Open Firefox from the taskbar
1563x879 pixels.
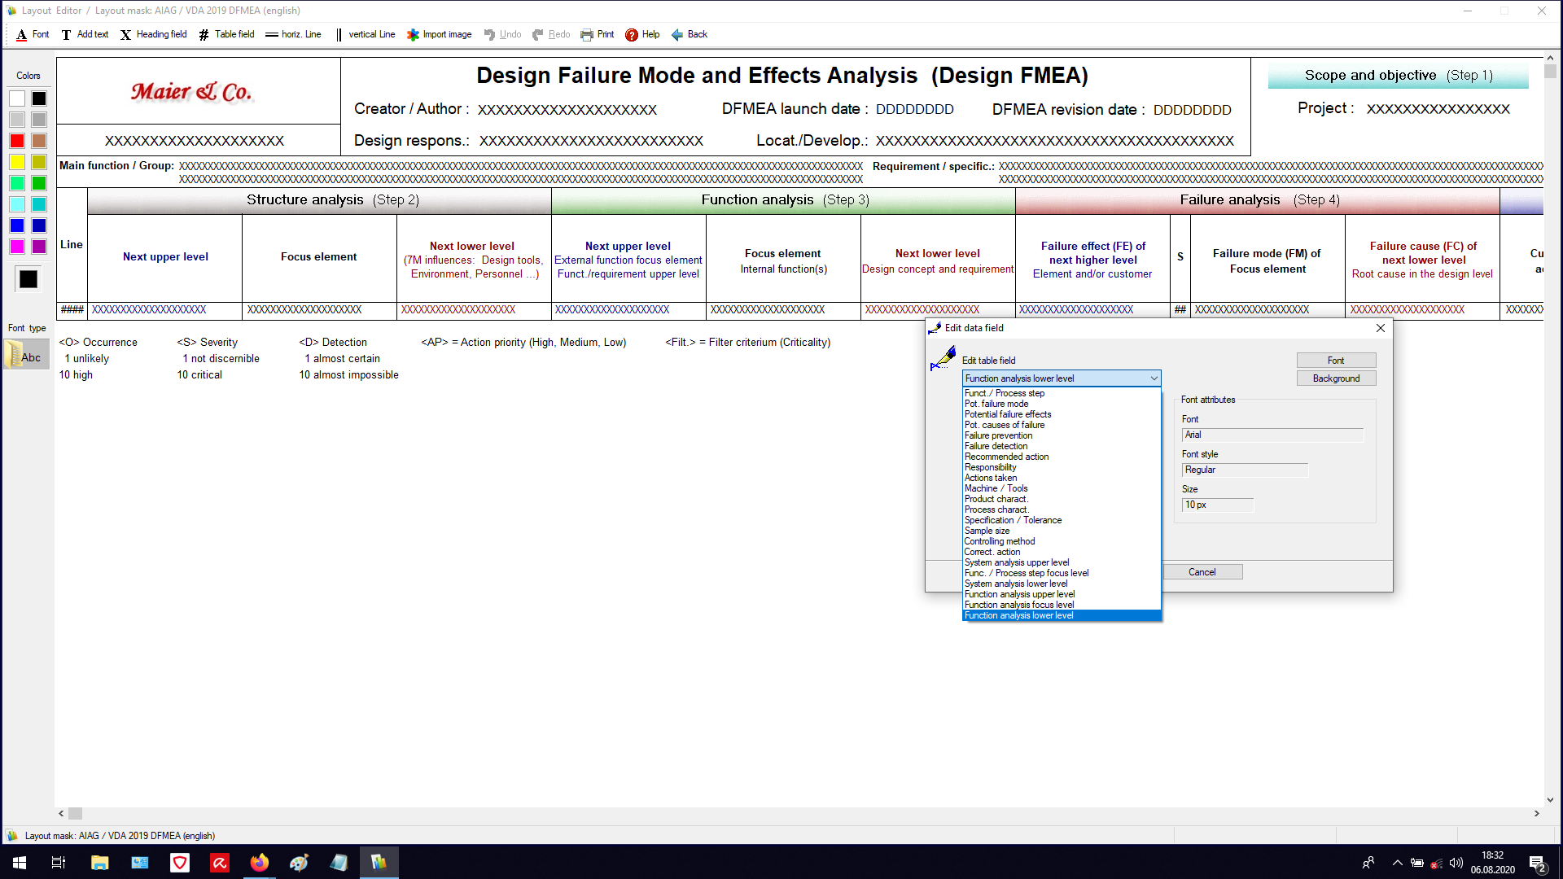coord(259,863)
